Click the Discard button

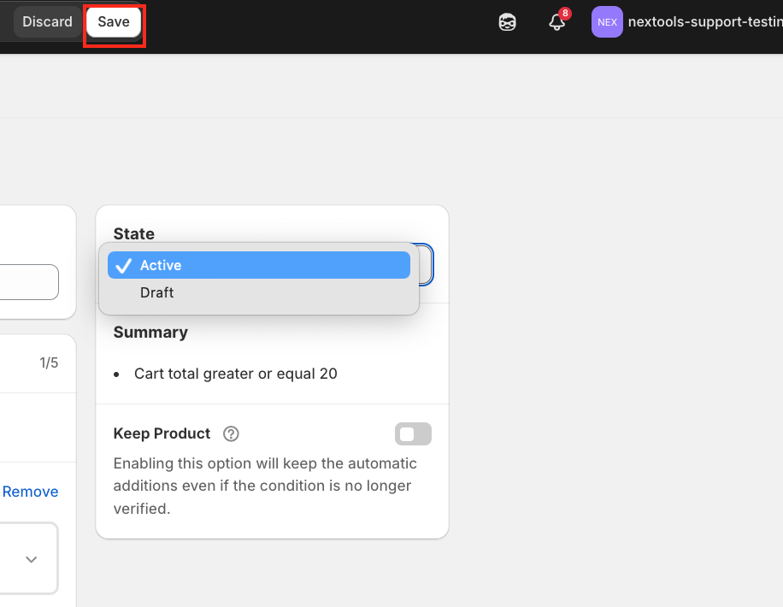tap(47, 22)
